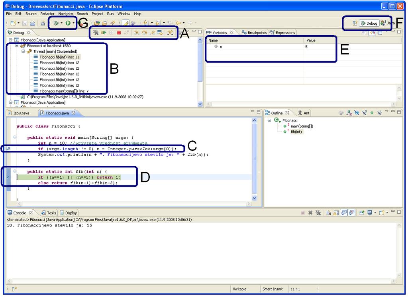The height and width of the screenshot is (297, 408).
Task: Switch to the Debug perspective button
Action: (369, 23)
